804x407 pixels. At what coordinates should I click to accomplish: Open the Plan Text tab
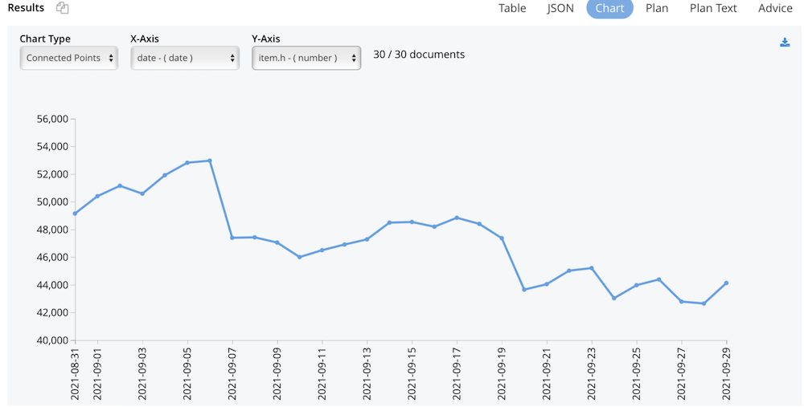tap(713, 8)
